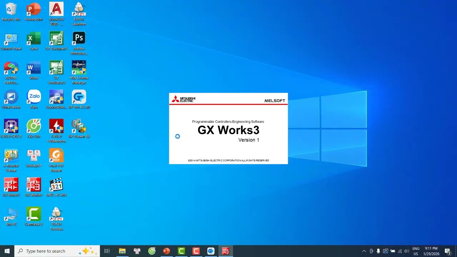The height and width of the screenshot is (257, 457).
Task: Switch to Cốc Cốc browser in taskbar
Action: point(152,251)
